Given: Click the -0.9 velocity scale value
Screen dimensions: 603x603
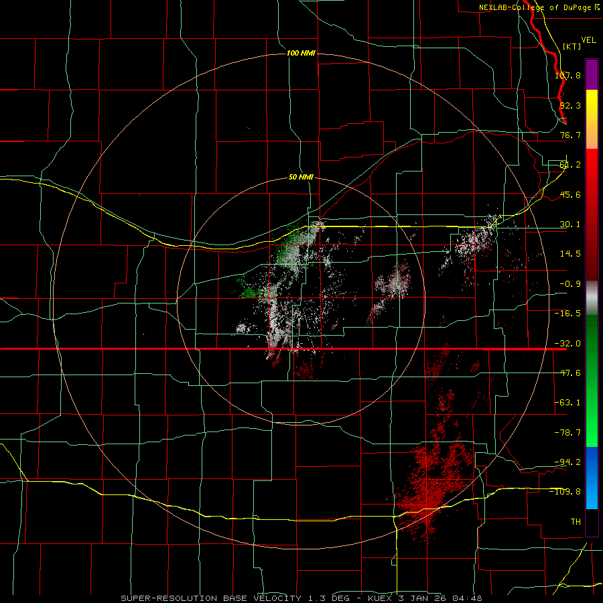Looking at the screenshot, I should click(570, 284).
